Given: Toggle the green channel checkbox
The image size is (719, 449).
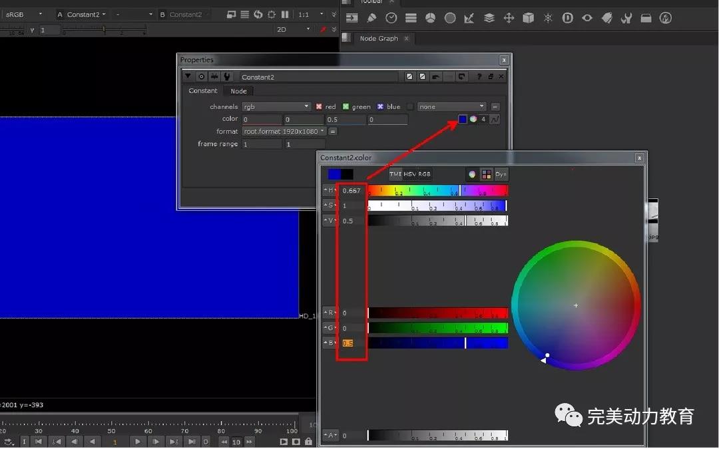Looking at the screenshot, I should (346, 106).
